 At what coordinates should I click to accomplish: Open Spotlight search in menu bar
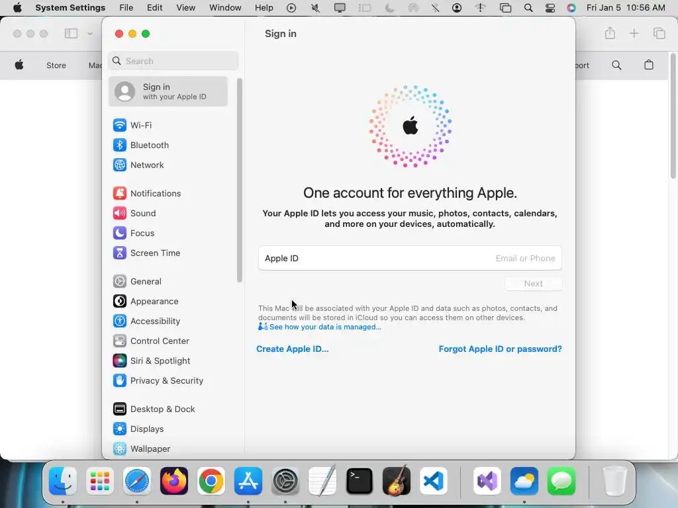pos(528,8)
